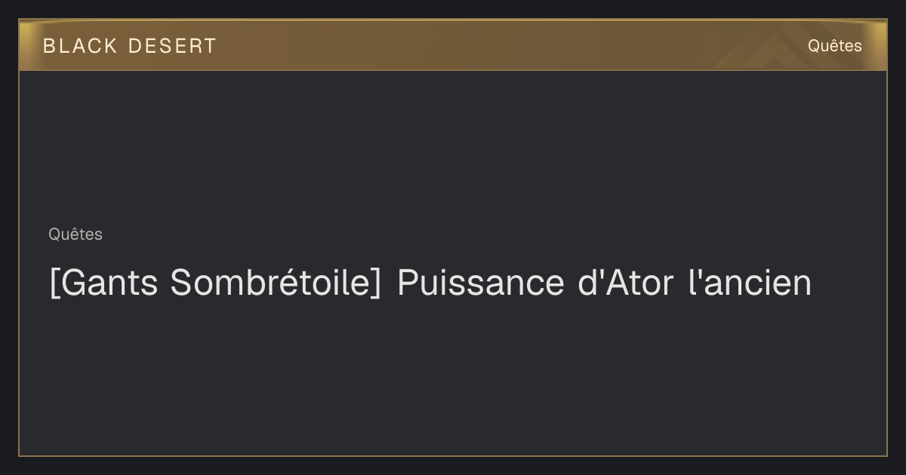906x475 pixels.
Task: Click the grey Quêtes category label
Action: pyautogui.click(x=75, y=234)
